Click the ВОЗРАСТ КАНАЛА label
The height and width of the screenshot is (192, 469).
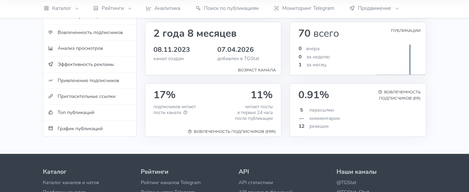tap(257, 70)
